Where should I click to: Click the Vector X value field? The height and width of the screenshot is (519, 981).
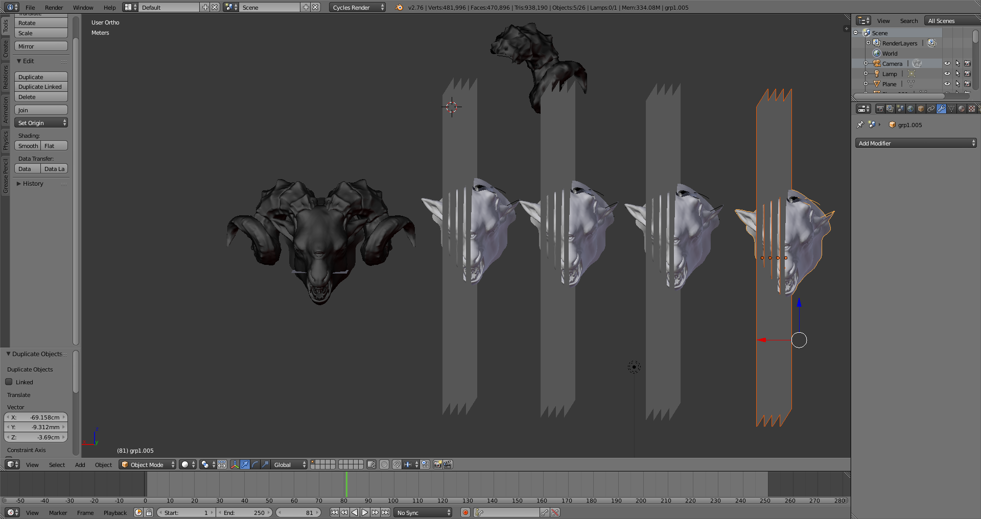point(36,417)
